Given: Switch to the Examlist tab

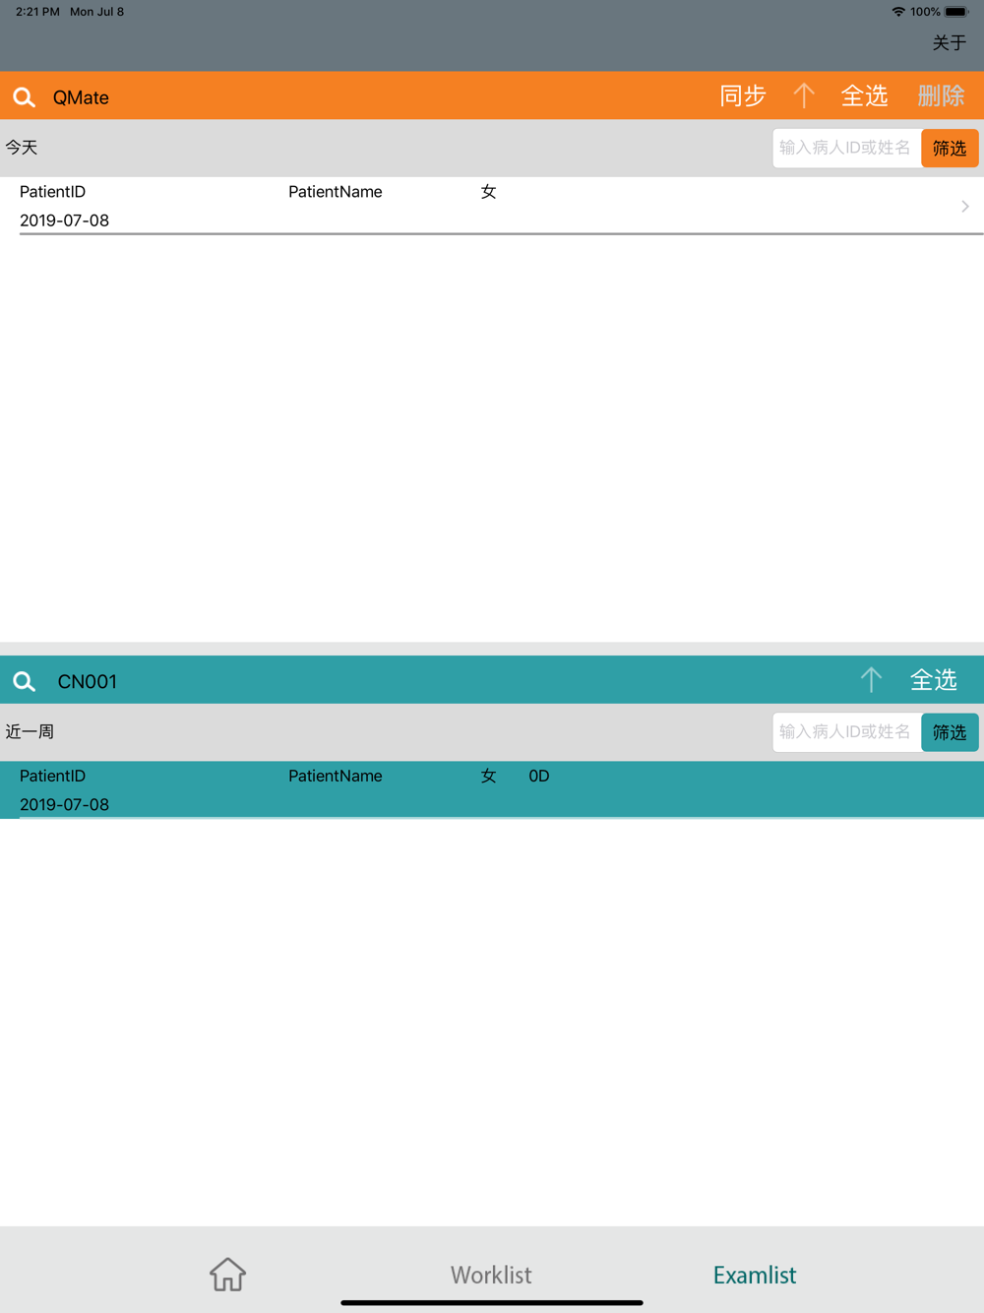Looking at the screenshot, I should (755, 1275).
